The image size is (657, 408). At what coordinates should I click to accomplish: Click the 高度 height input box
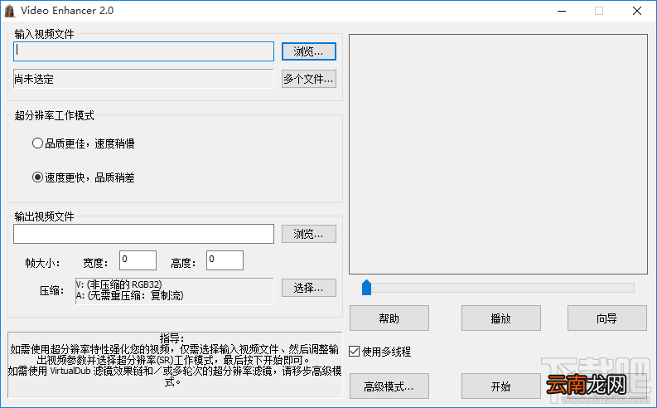225,260
